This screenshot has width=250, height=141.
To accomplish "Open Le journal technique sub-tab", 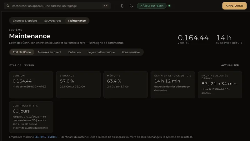I will click(101, 52).
